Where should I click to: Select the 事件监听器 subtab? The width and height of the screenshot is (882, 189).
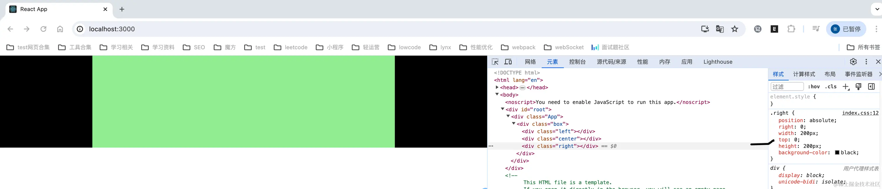pyautogui.click(x=859, y=74)
